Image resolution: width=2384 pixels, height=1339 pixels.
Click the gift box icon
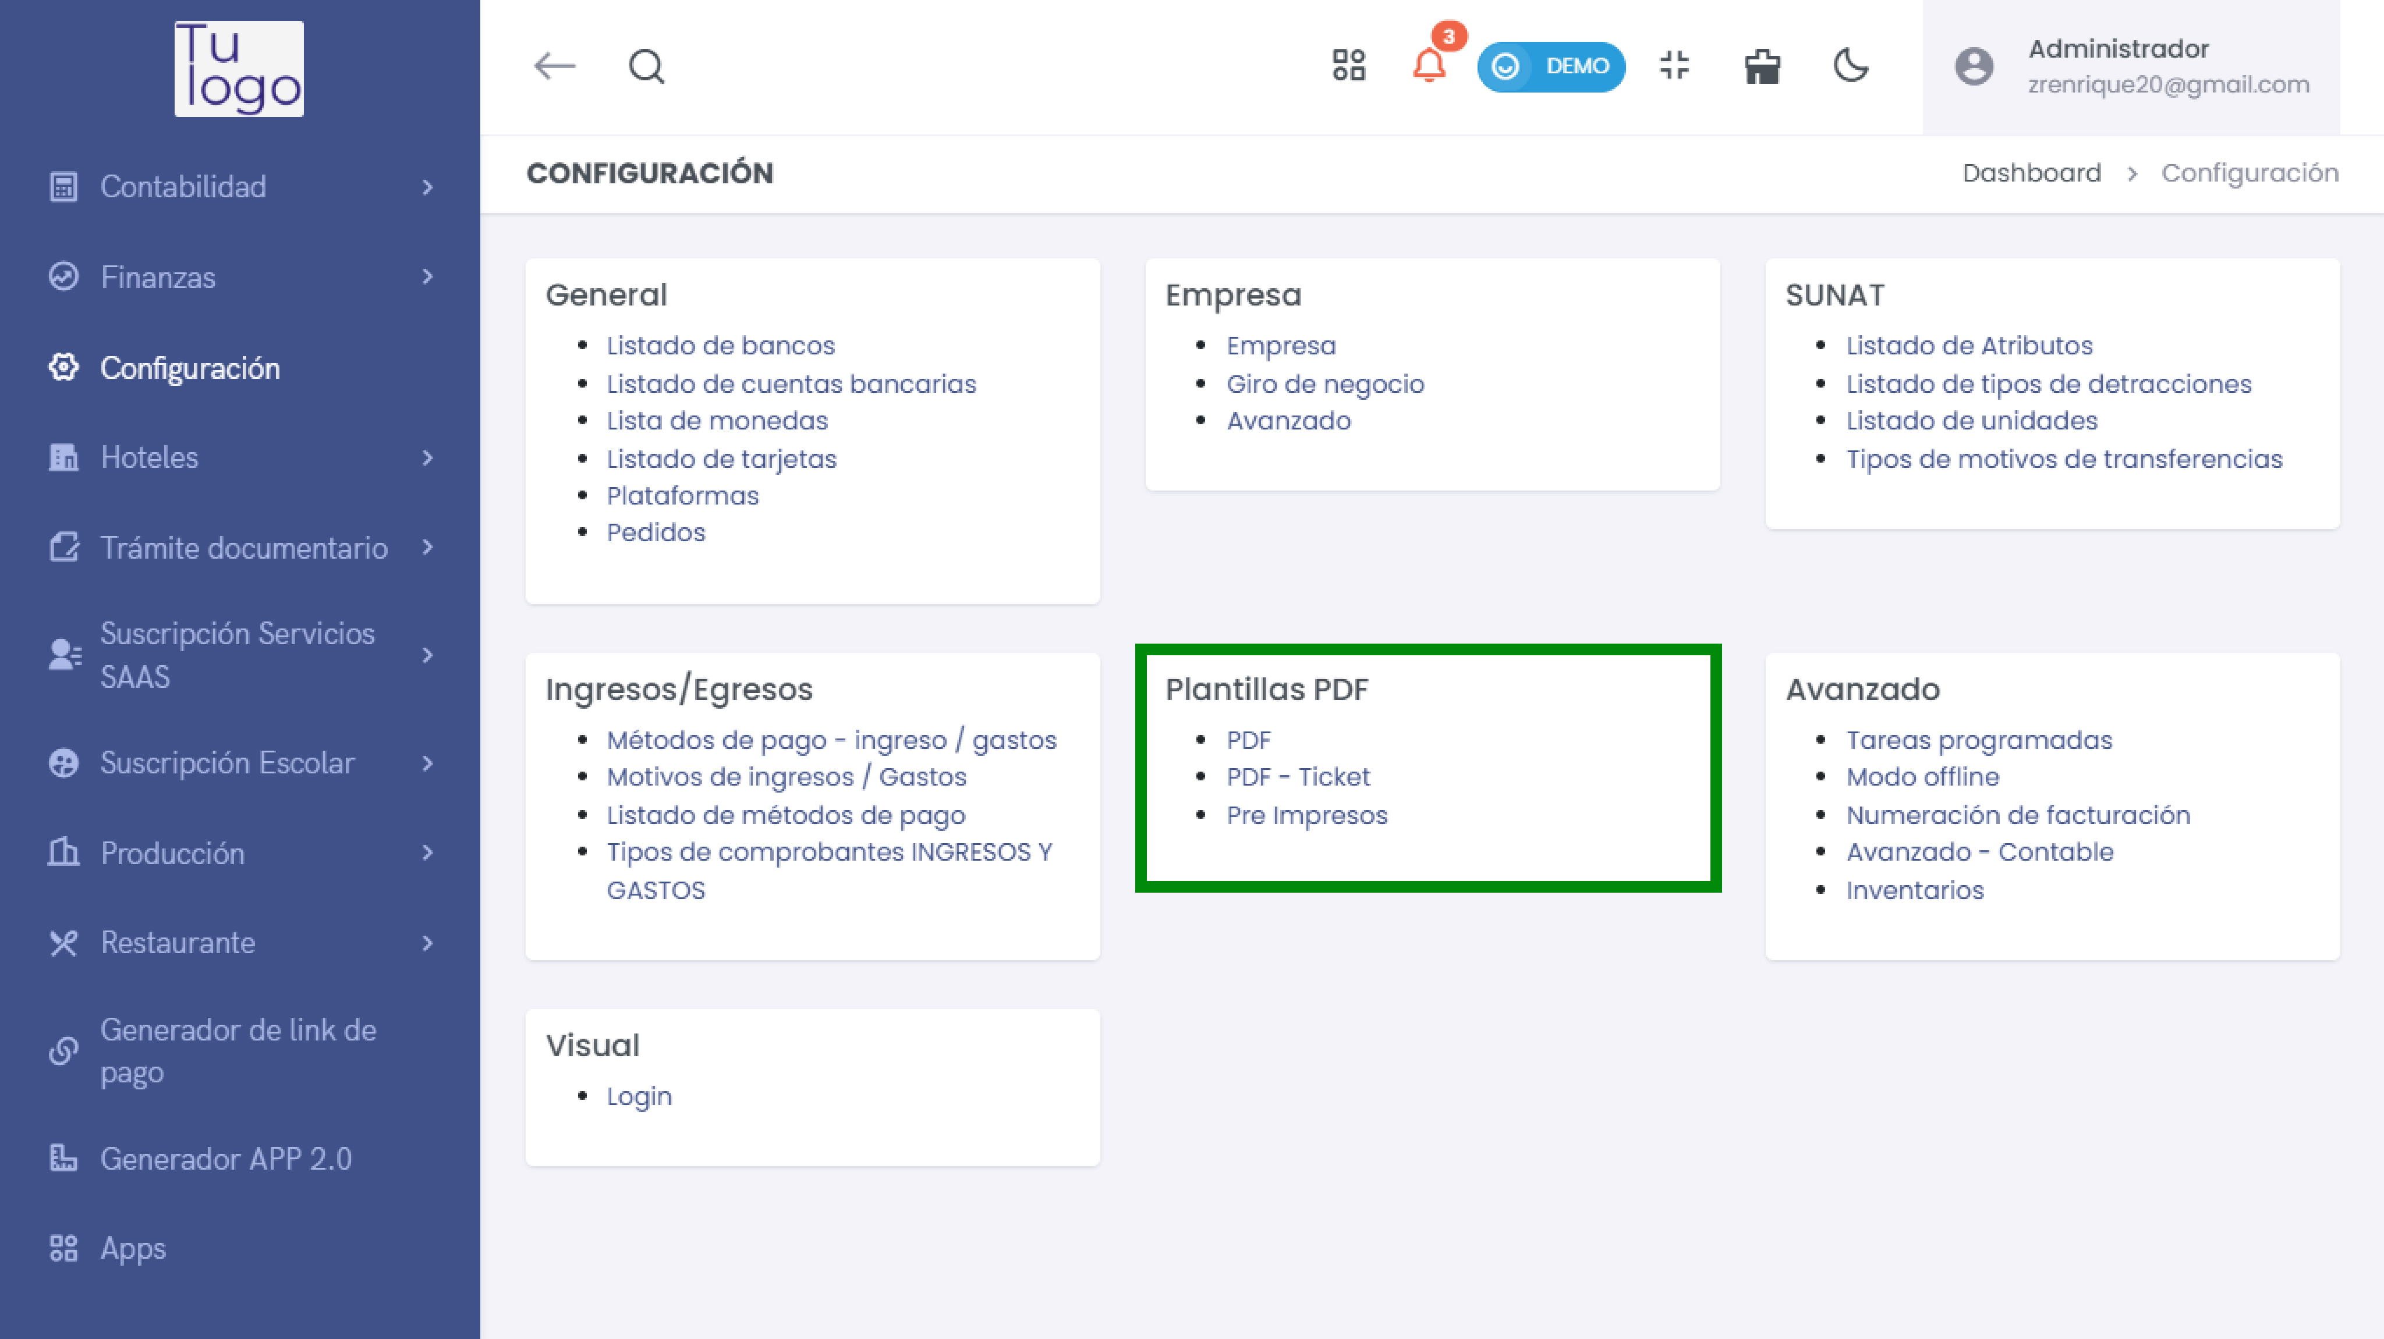1762,66
